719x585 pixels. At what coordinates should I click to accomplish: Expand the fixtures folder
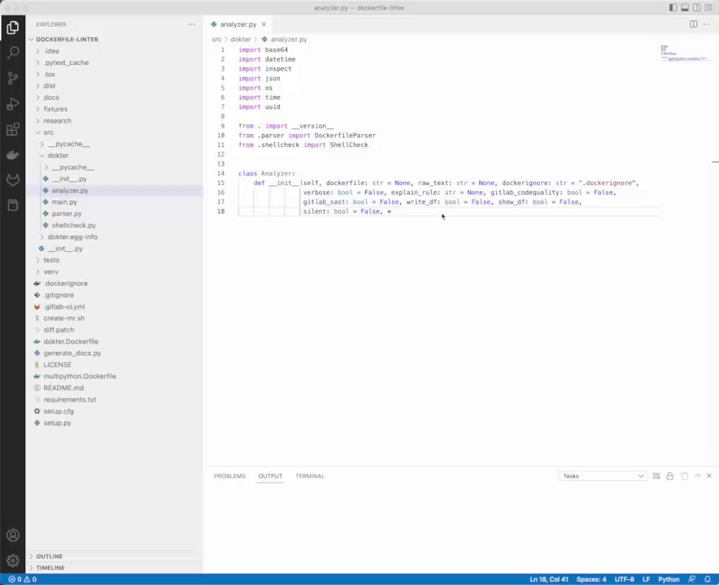55,109
